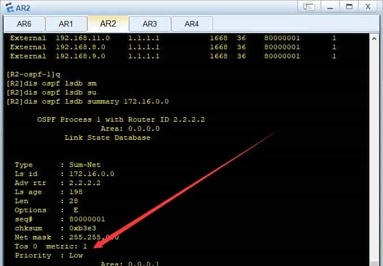
Task: Click the 'seq# : 80000001' line
Action: pyautogui.click(x=59, y=219)
